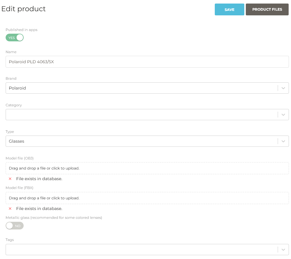Click the Tags dropdown chevron arrow
Image resolution: width=291 pixels, height=259 pixels.
tap(283, 250)
